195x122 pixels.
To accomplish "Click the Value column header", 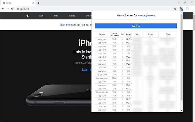I will (168, 34).
